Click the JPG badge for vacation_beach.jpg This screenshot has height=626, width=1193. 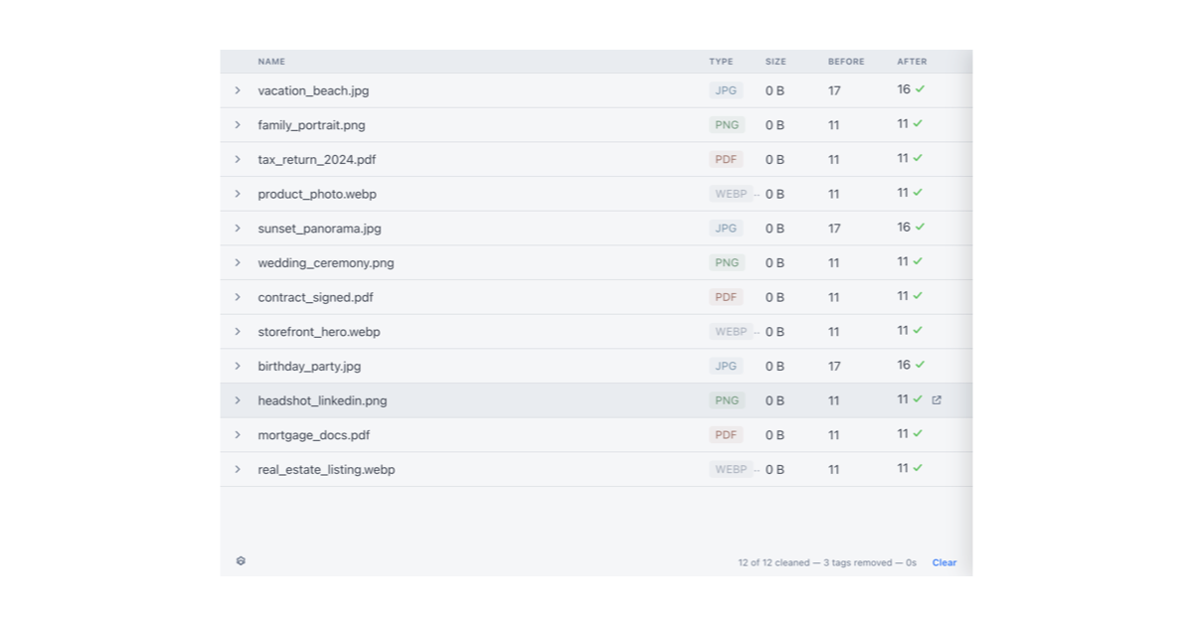point(726,90)
